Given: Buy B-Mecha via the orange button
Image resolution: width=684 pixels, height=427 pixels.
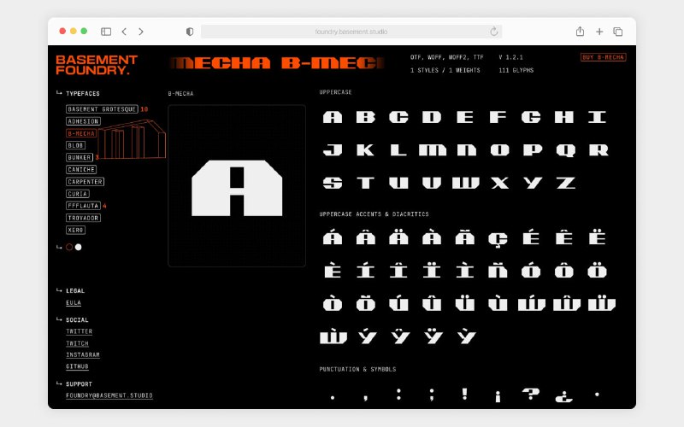Looking at the screenshot, I should [x=604, y=57].
